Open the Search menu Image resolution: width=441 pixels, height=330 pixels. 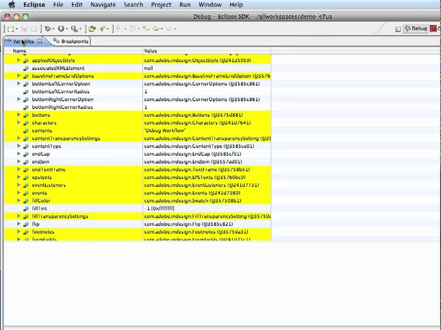pos(133,5)
